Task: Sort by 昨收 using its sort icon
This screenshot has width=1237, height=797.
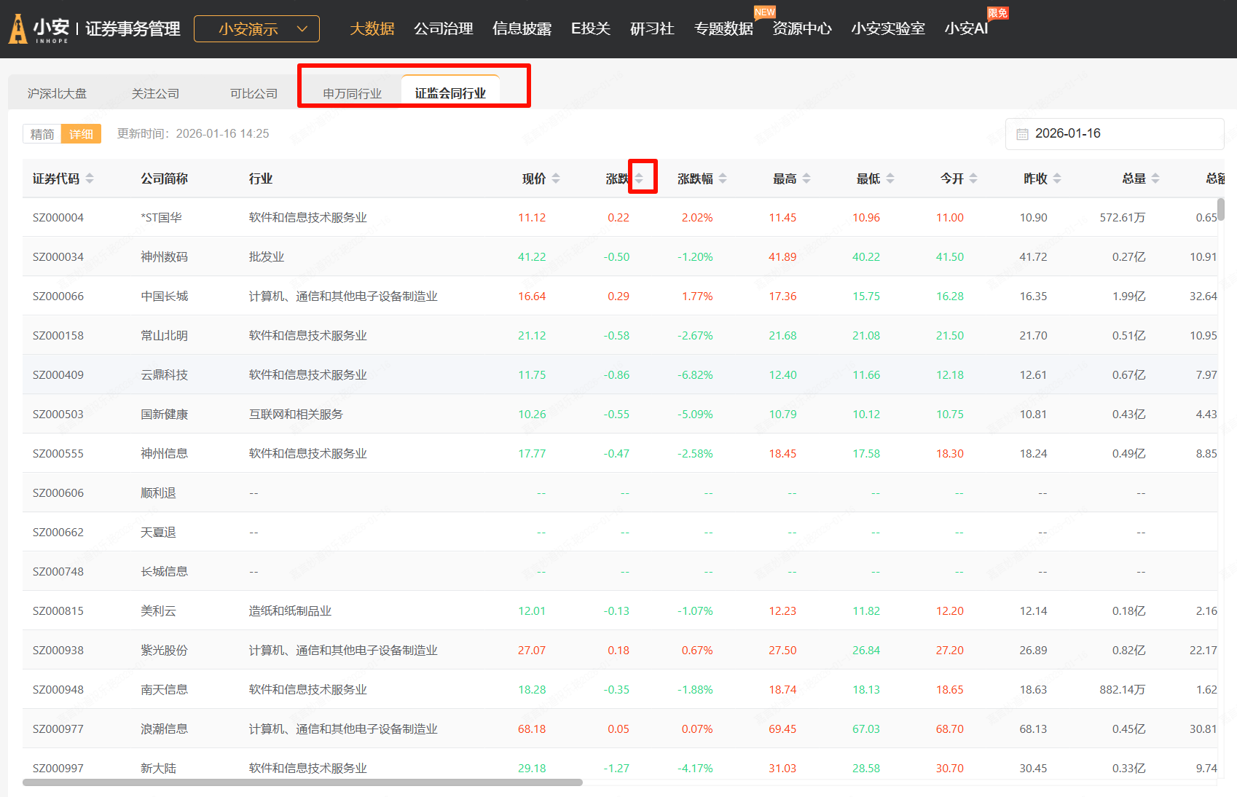Action: [1057, 178]
